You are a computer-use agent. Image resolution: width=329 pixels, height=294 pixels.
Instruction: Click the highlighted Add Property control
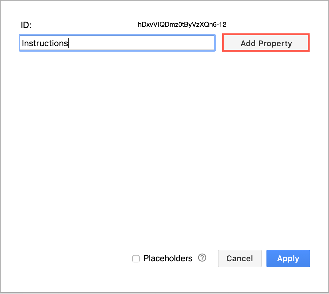pyautogui.click(x=266, y=43)
